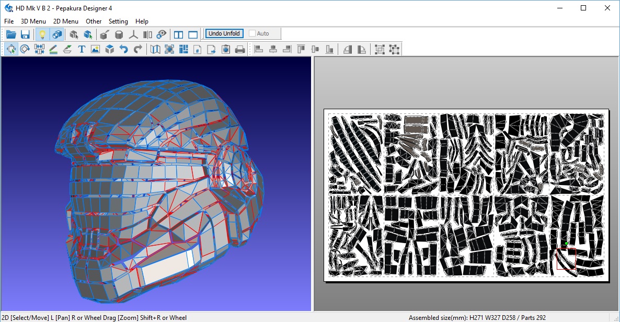Print the pattern with the printer icon
The width and height of the screenshot is (620, 322).
point(239,49)
